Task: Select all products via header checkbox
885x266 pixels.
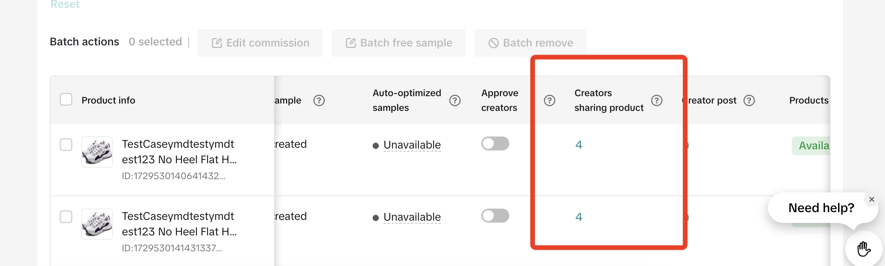Action: click(x=66, y=99)
